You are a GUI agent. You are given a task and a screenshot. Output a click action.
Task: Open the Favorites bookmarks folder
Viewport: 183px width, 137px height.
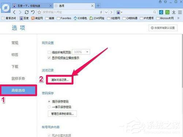tap(64, 18)
